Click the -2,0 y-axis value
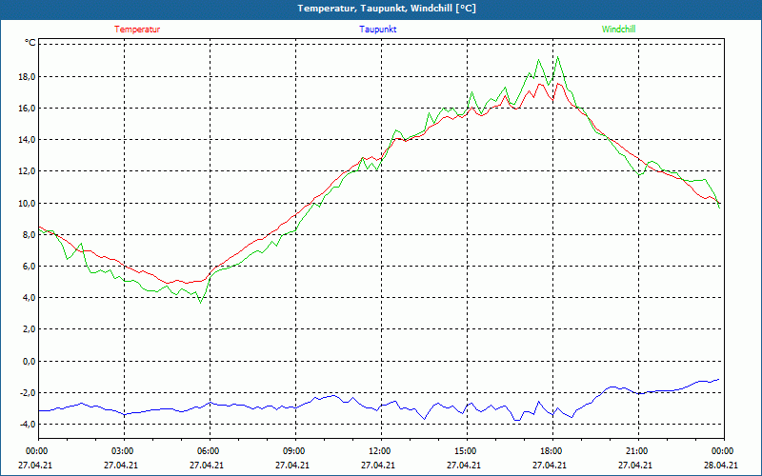 pos(27,392)
